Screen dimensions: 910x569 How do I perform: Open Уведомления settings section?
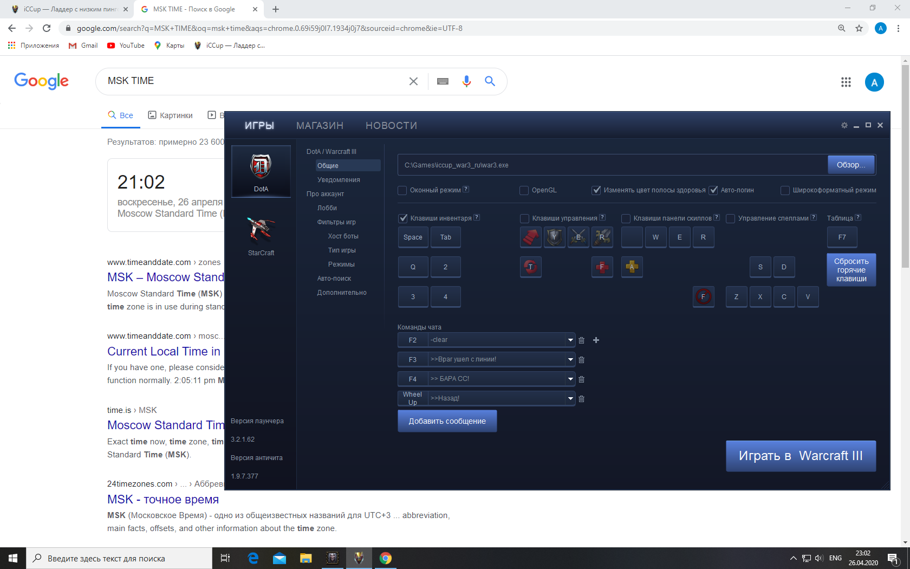tap(339, 180)
